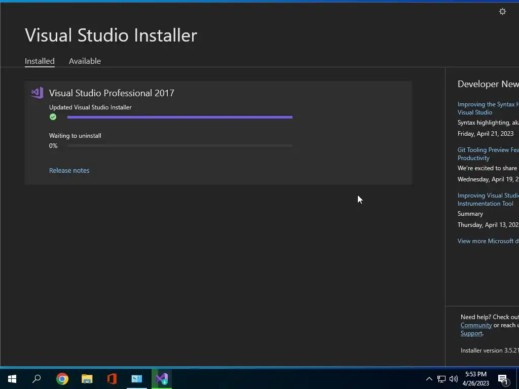Screen dimensions: 519x389
Task: Show hidden system tray icons
Action: coord(429,379)
